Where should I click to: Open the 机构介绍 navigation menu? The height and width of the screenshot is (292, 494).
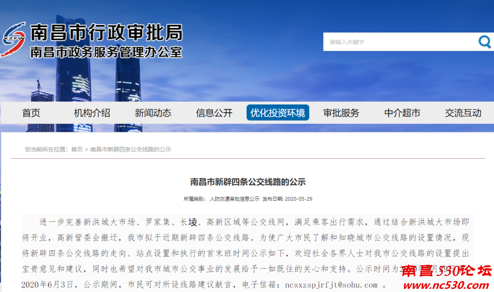point(91,113)
